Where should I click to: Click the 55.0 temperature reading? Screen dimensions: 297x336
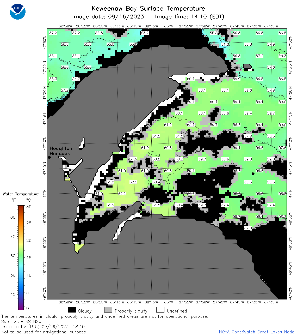[133, 44]
